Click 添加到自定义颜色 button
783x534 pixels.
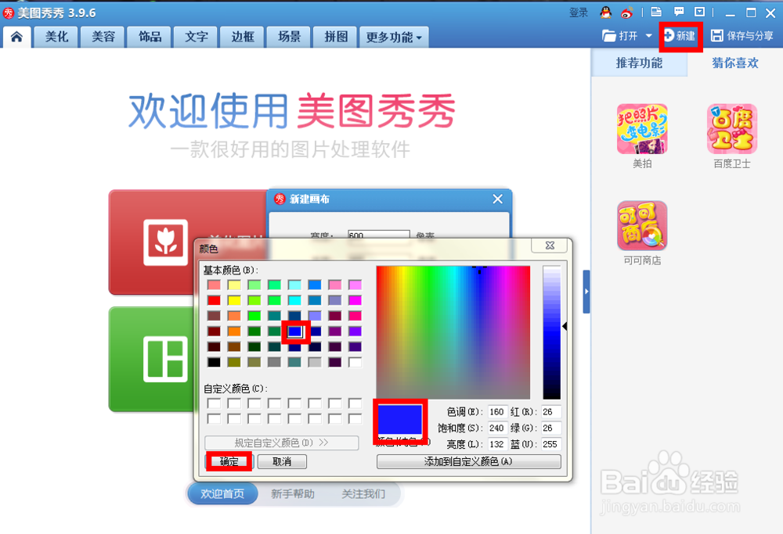click(468, 462)
